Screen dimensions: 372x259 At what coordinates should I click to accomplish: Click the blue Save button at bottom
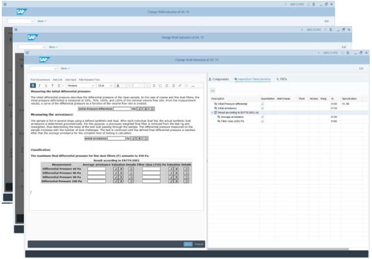[x=188, y=244]
